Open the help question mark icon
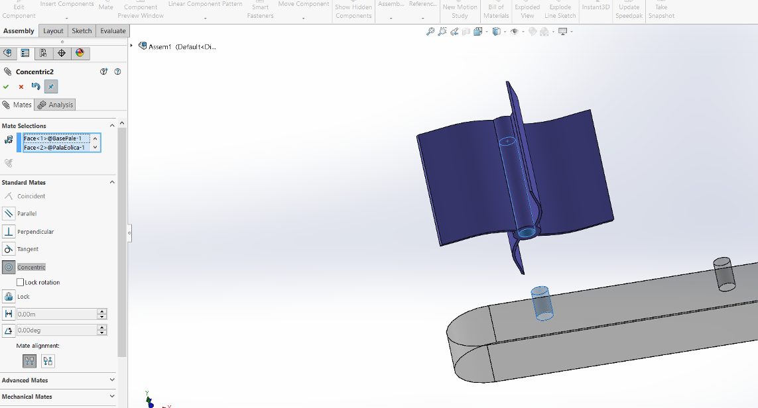 tap(117, 72)
